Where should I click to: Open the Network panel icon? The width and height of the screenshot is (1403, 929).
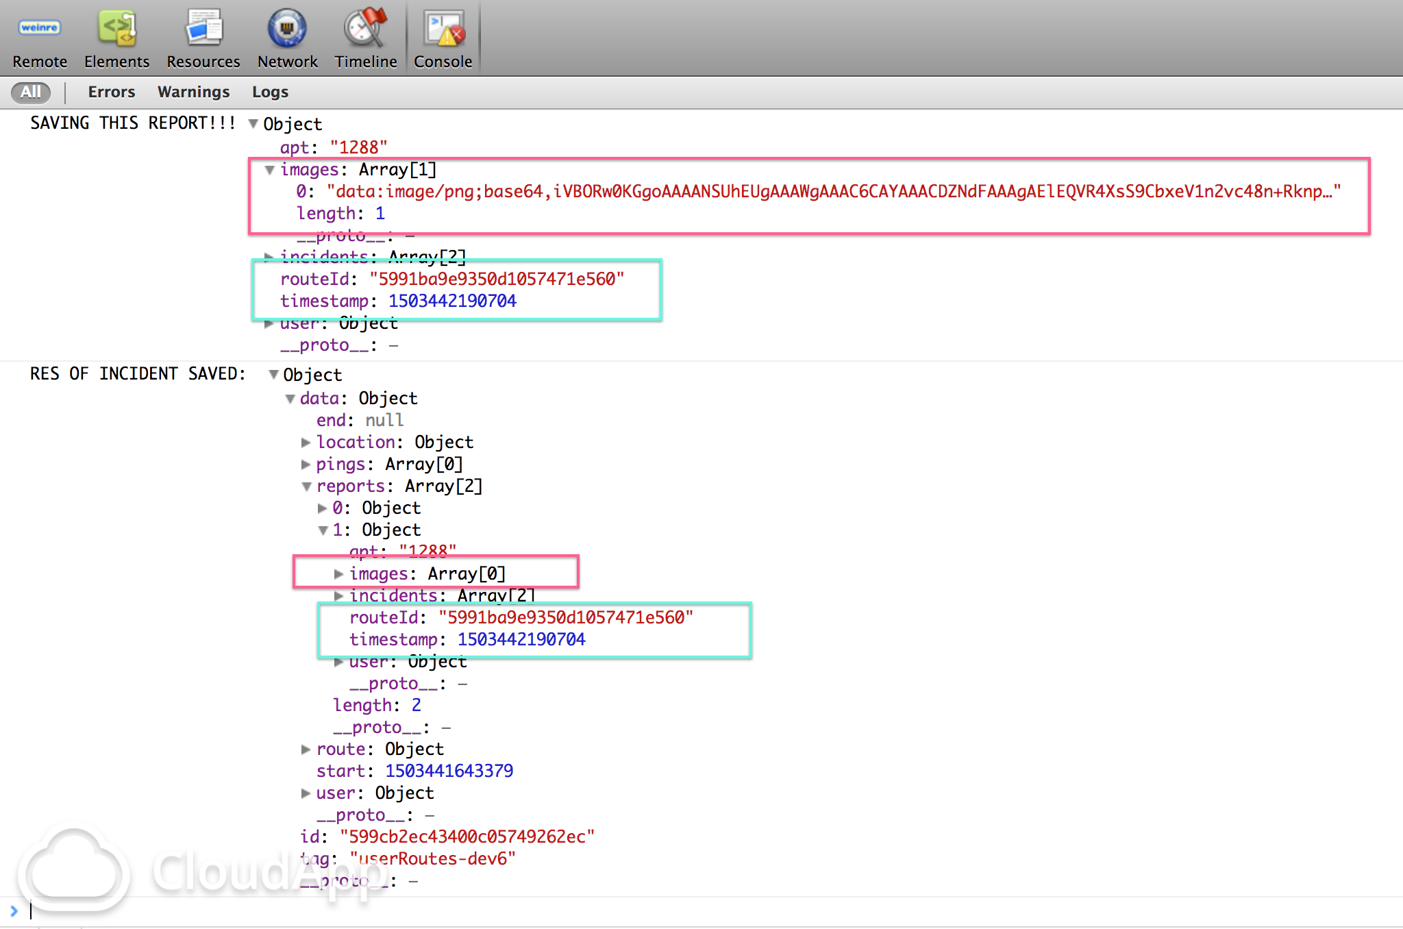tap(287, 29)
